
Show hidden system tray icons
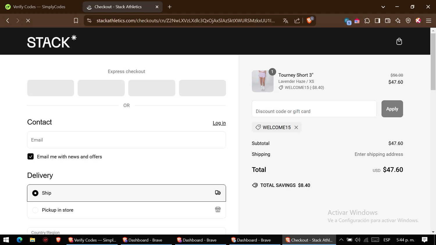pos(341,240)
